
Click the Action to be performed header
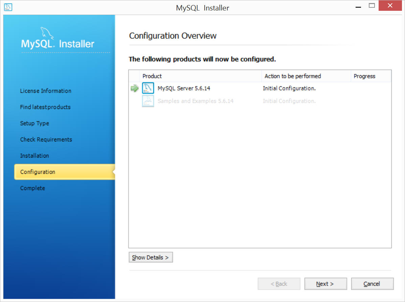pos(306,76)
